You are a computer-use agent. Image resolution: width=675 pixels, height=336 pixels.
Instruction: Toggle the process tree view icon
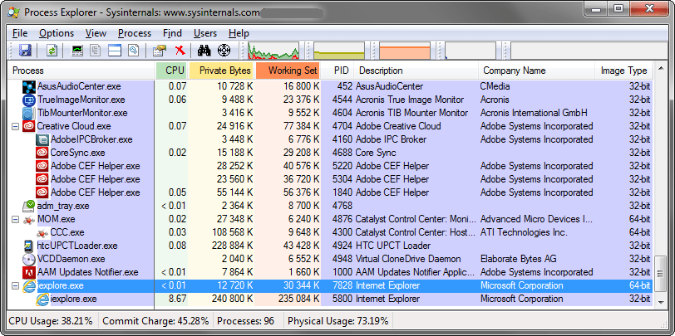[x=96, y=51]
